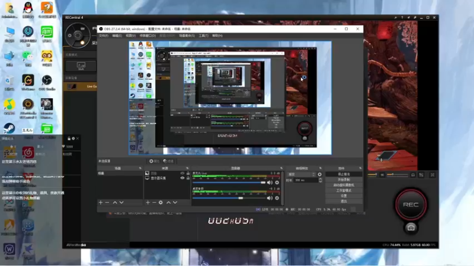Pop out the 转场特效 dock using its header icon

point(320,168)
